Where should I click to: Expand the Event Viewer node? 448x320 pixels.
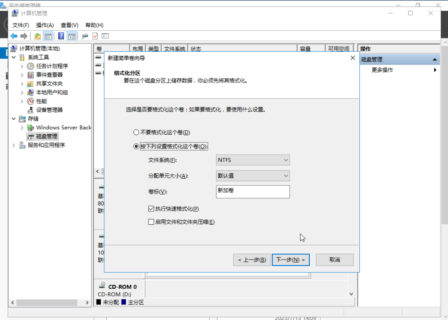point(22,75)
